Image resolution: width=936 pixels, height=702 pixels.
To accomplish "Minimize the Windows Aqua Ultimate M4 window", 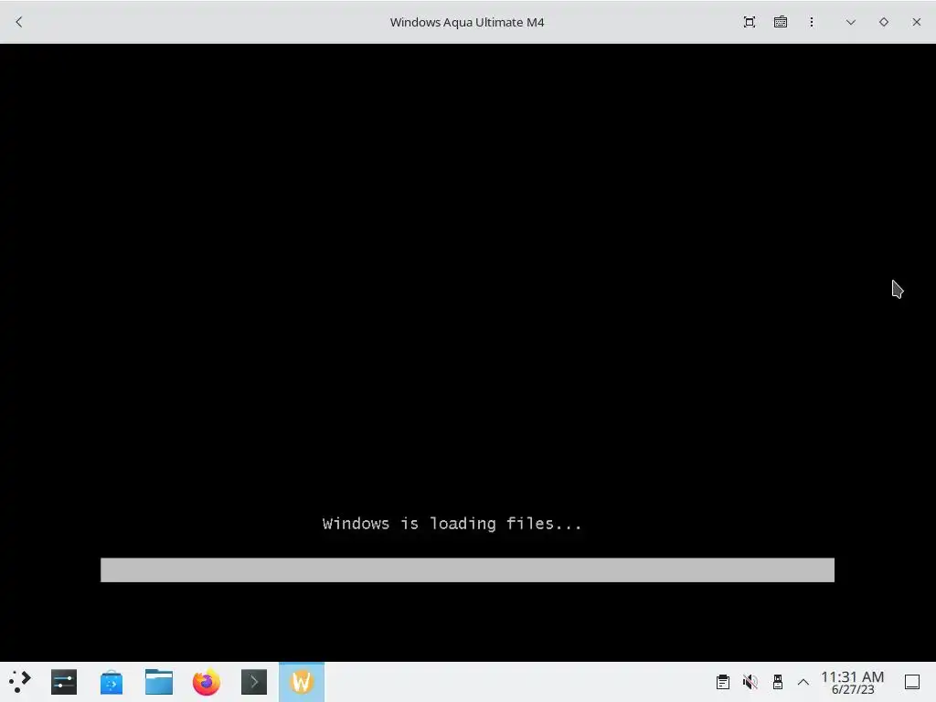I will (851, 22).
